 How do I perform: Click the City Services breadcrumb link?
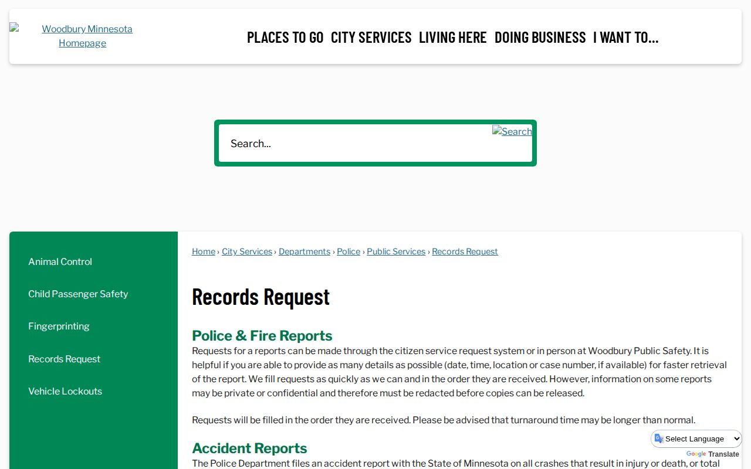click(x=247, y=252)
